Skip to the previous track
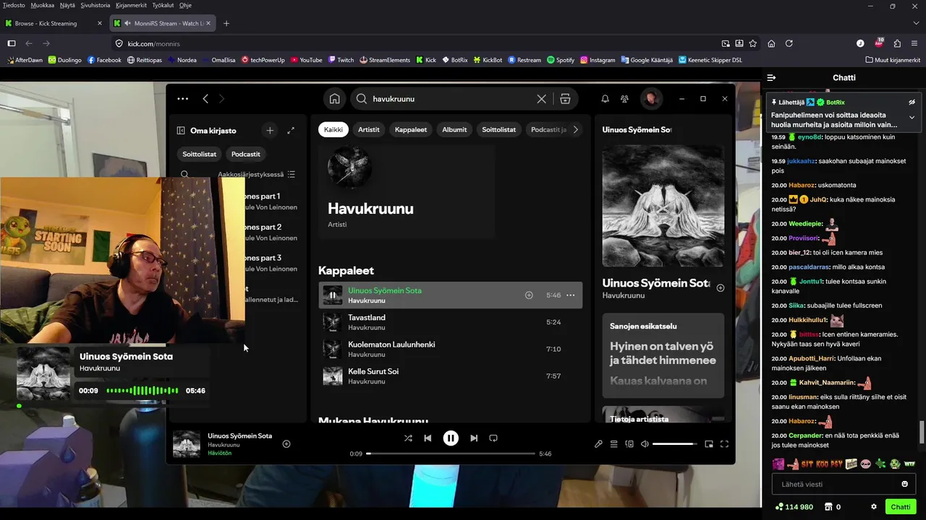 [x=428, y=438]
